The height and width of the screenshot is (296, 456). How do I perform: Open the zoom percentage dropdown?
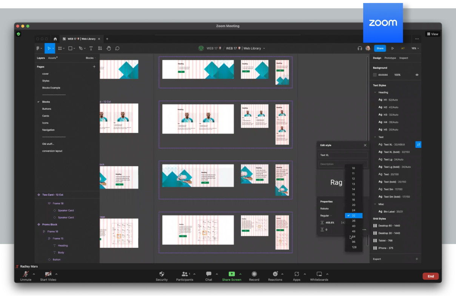[414, 48]
